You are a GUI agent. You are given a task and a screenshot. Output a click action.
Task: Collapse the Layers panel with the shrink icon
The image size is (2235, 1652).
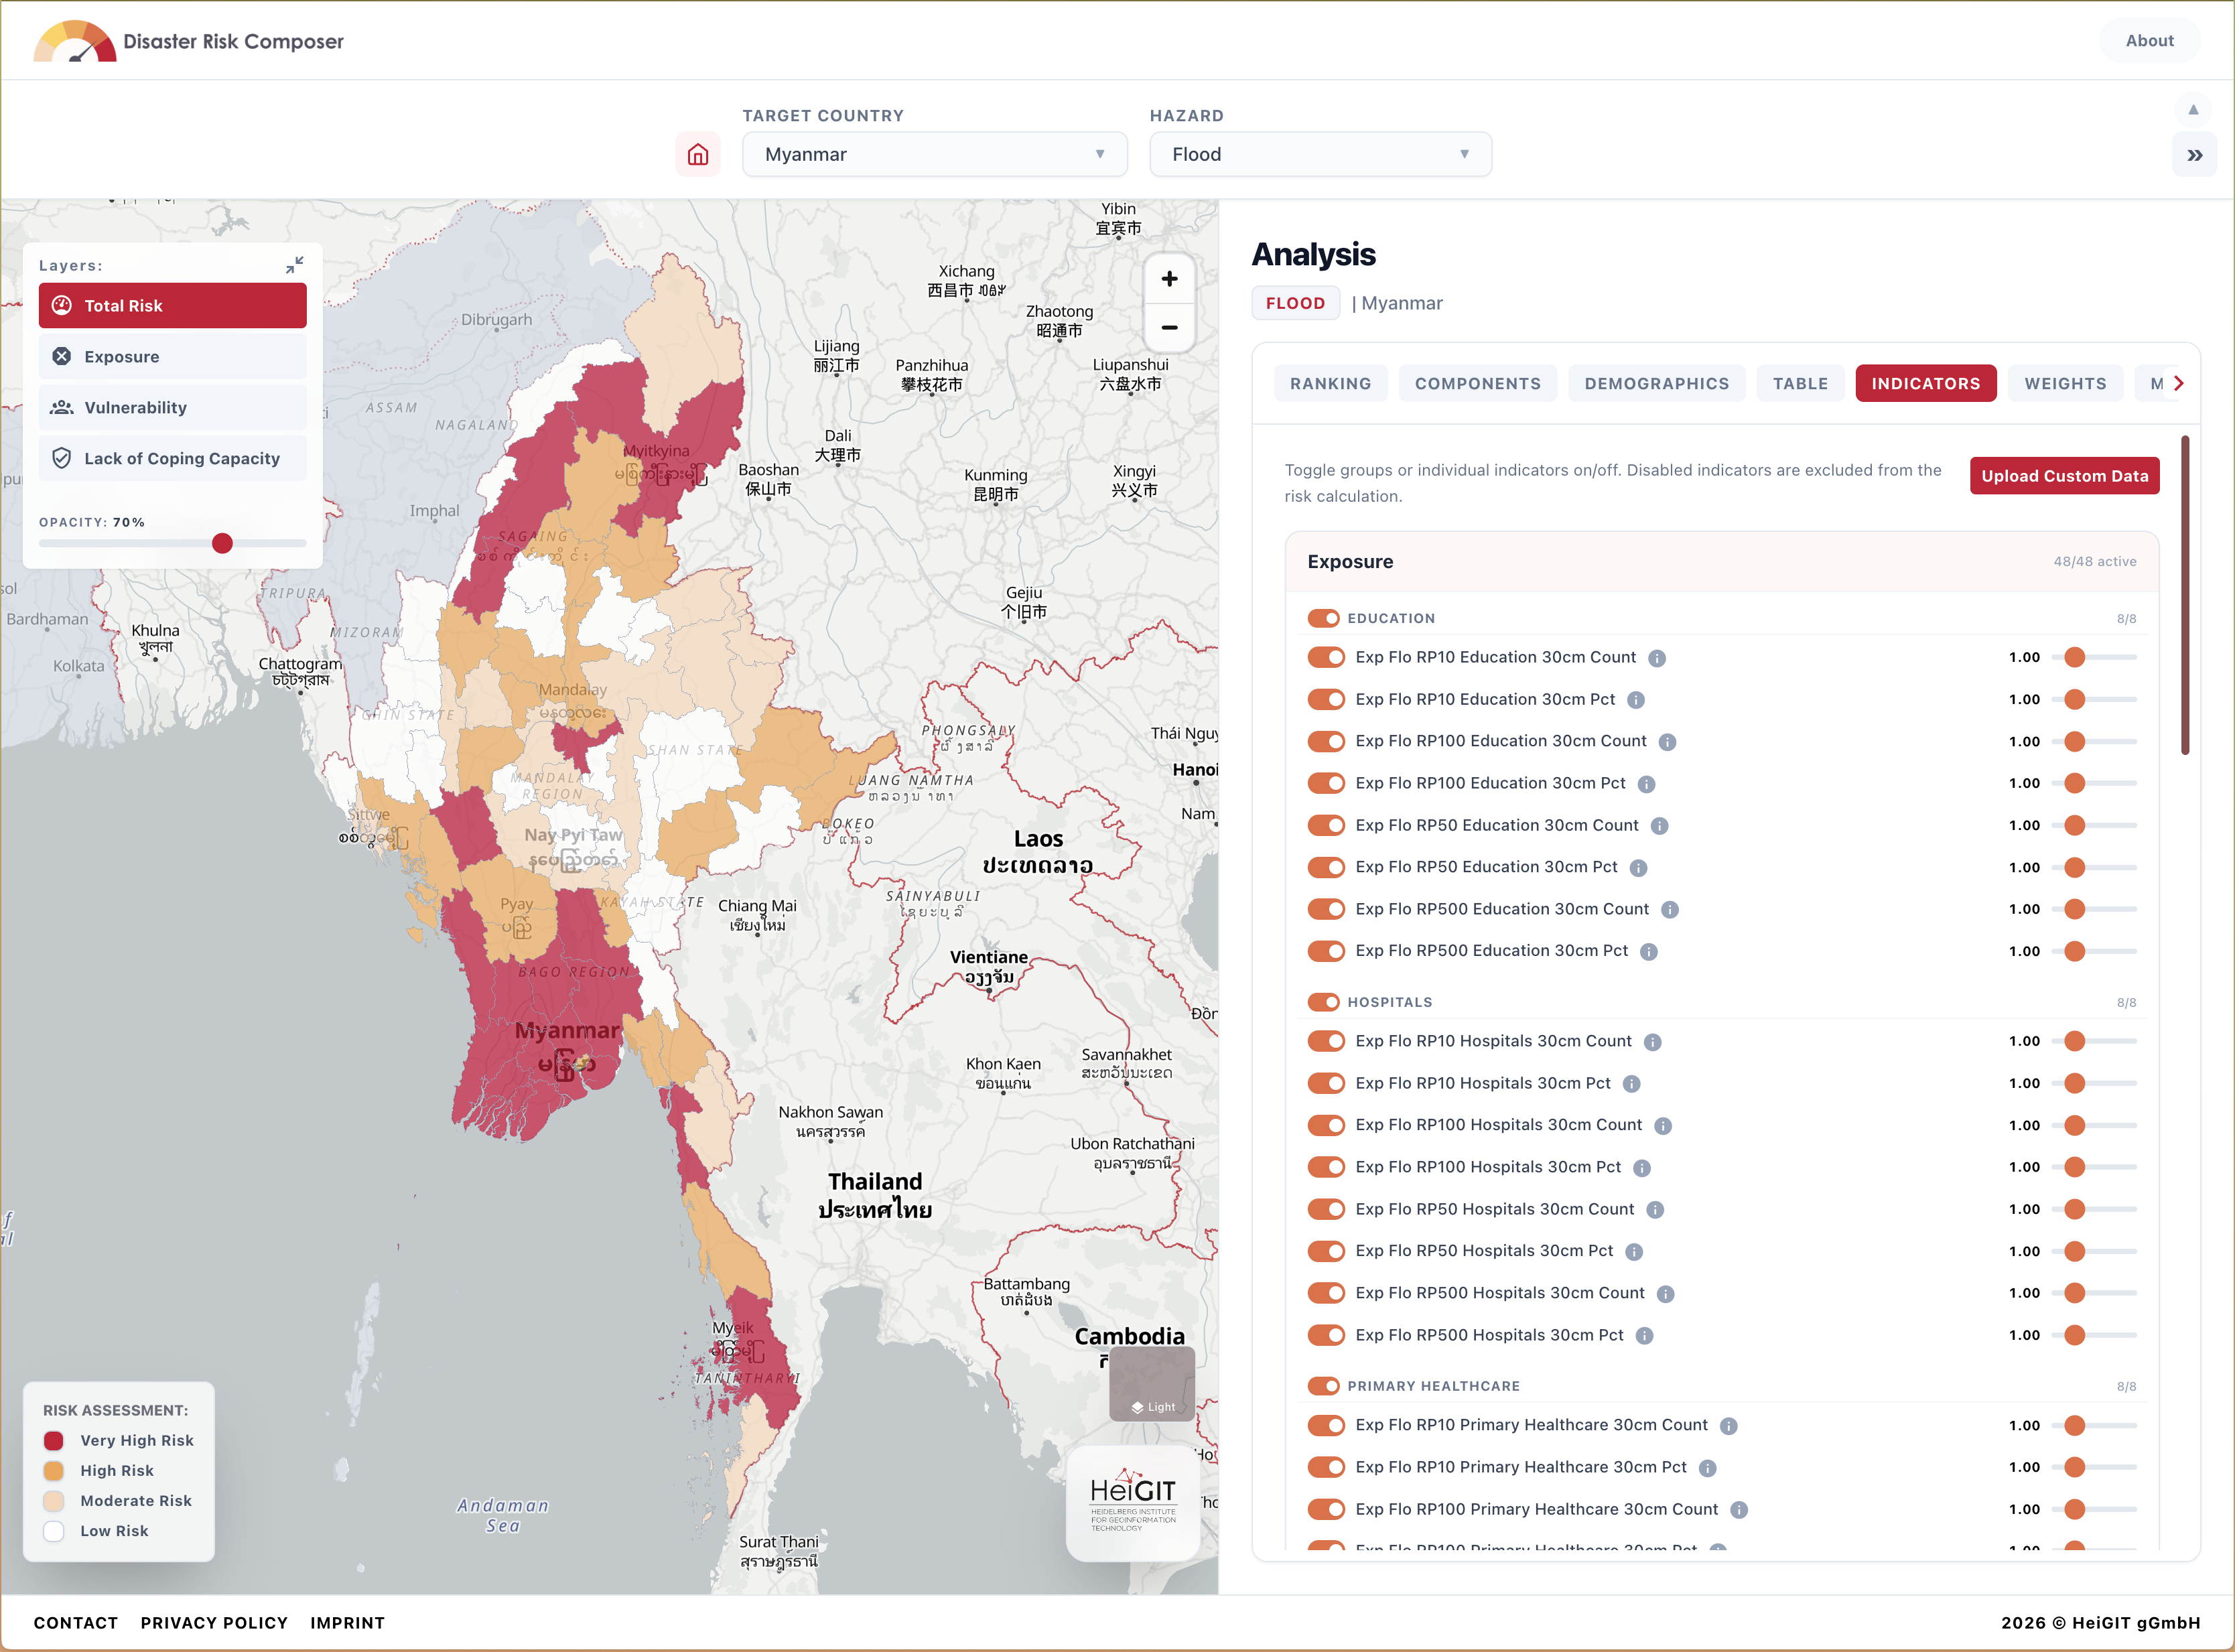tap(294, 265)
